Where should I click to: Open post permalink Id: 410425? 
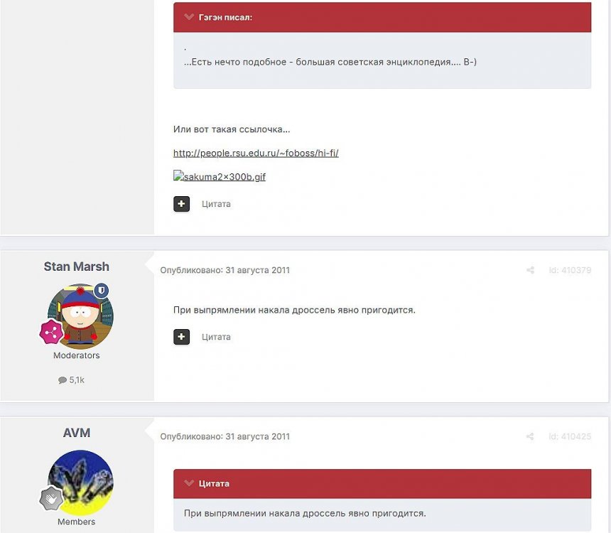click(x=570, y=436)
